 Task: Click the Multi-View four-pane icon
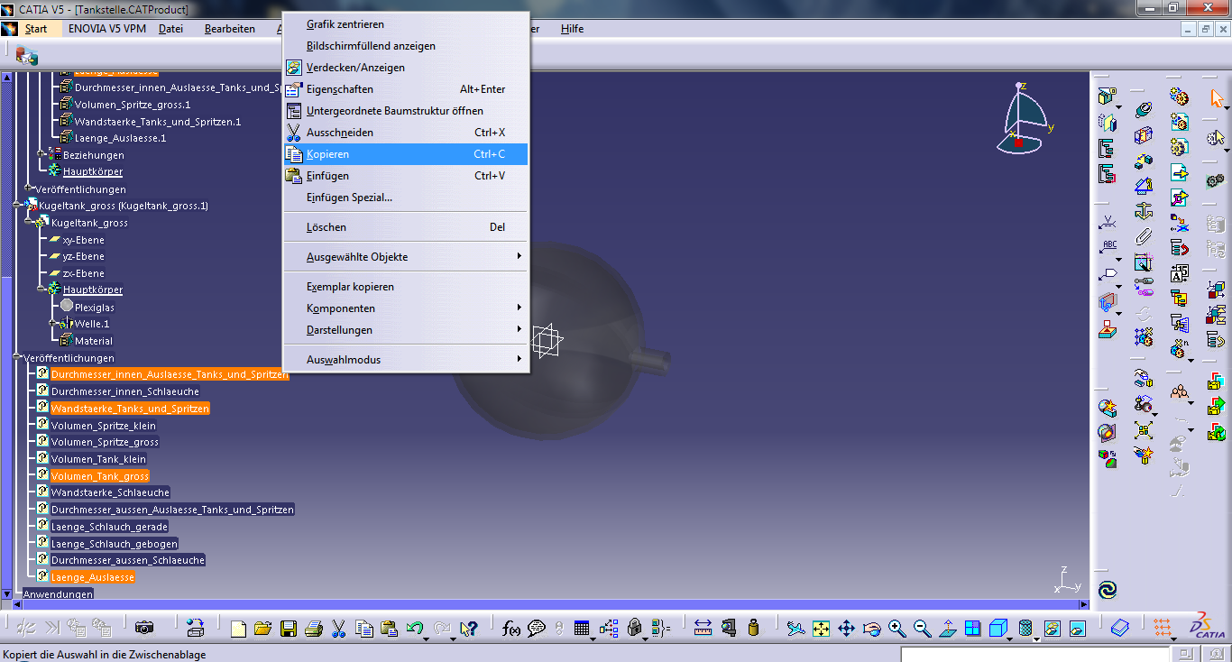[x=972, y=628]
